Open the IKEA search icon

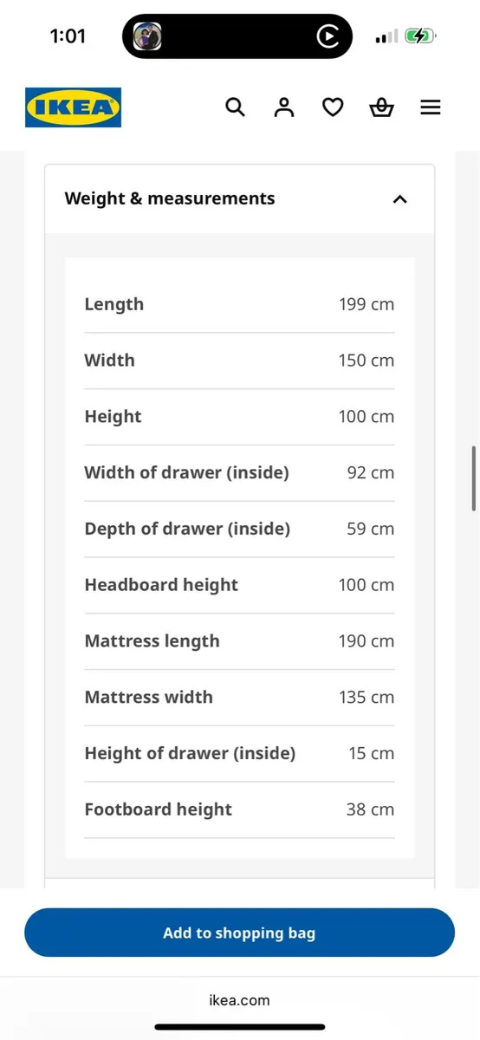[235, 107]
